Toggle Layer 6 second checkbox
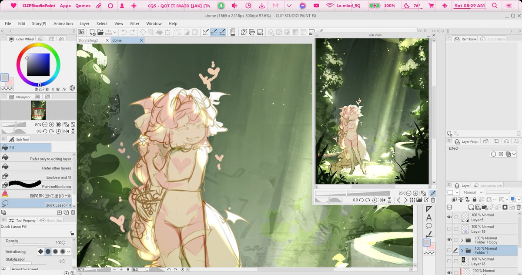The width and height of the screenshot is (522, 275). tap(456, 217)
